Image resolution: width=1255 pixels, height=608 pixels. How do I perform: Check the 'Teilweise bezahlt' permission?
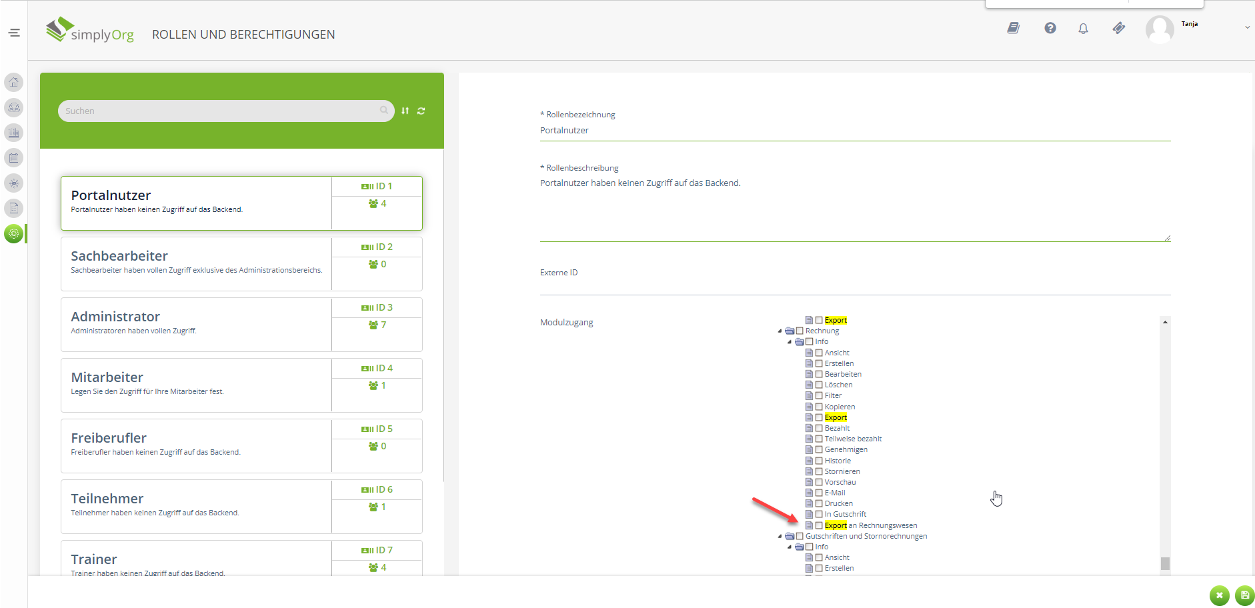pos(819,439)
